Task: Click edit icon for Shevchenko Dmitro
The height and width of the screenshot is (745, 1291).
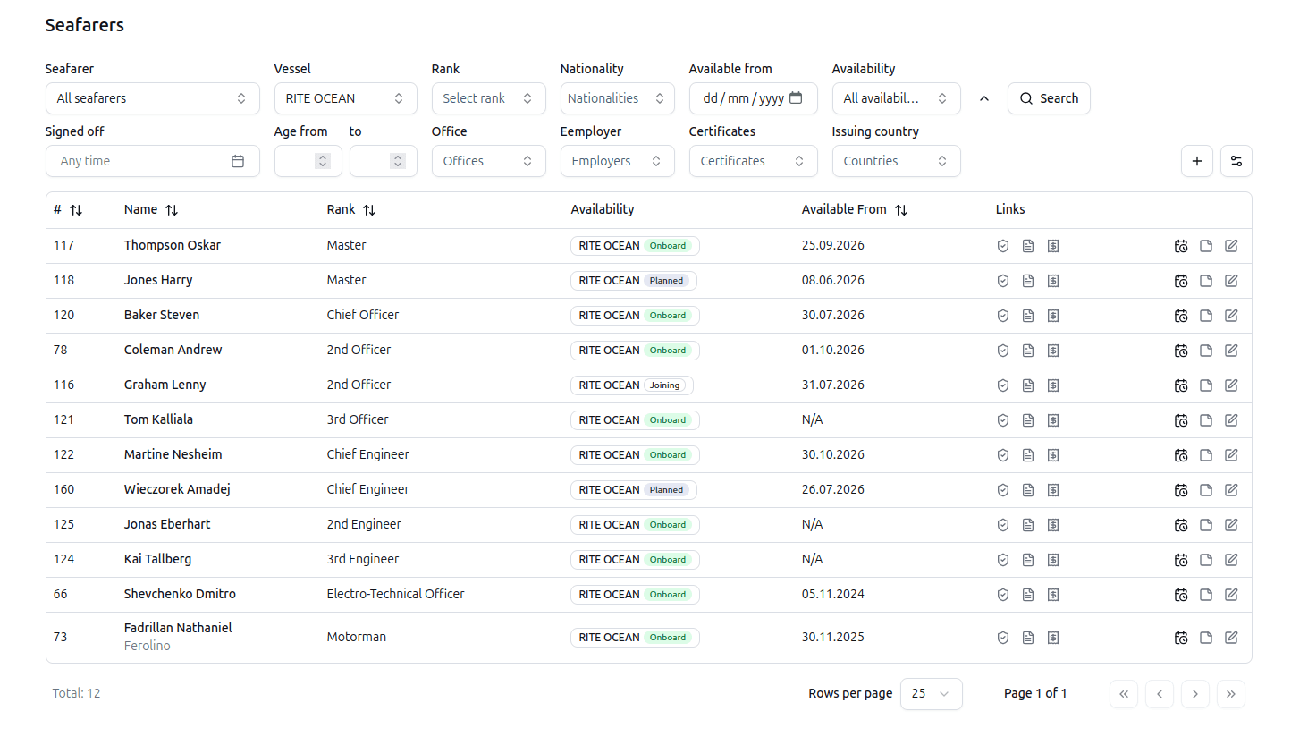Action: pos(1231,595)
